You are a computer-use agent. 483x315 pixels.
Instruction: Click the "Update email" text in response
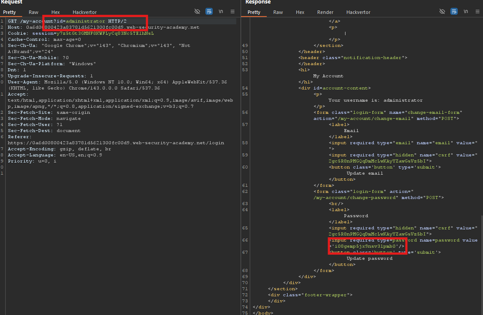click(x=365, y=173)
